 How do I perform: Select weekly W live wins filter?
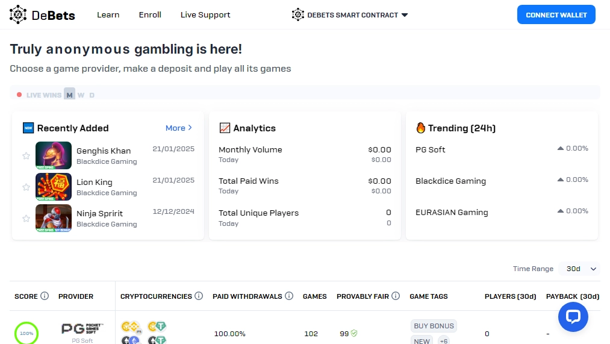point(81,95)
